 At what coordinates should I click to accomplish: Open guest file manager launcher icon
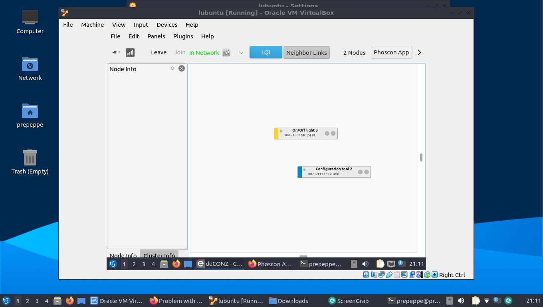coord(164,264)
